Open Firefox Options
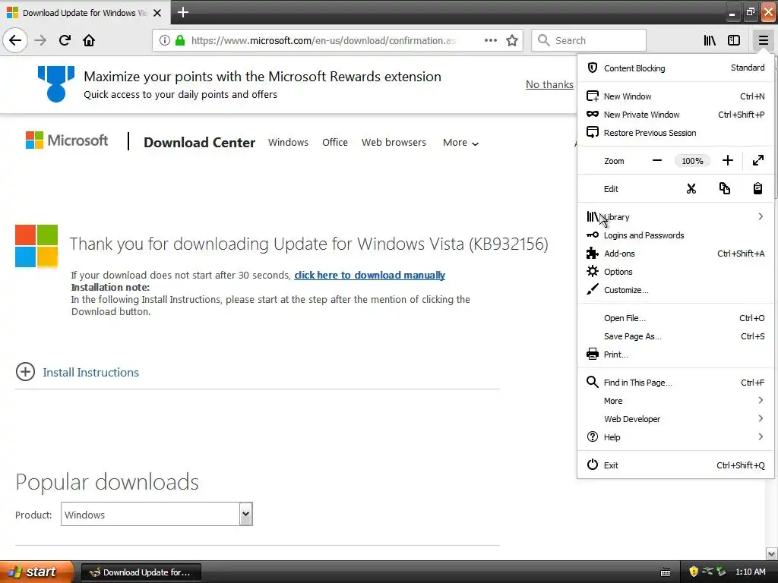Screen dimensions: 778x583 coord(675,272)
